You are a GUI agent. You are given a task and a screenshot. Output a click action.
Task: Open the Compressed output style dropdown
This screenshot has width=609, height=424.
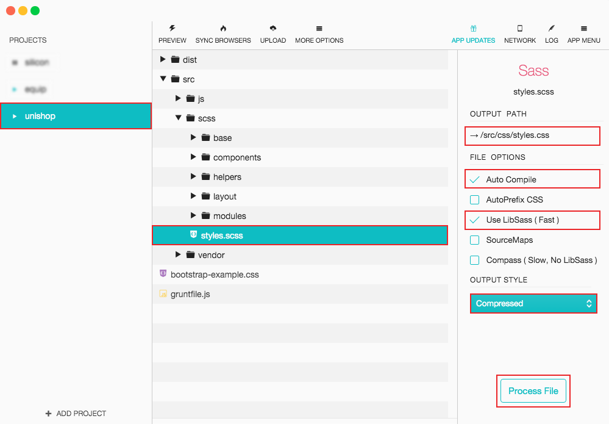pyautogui.click(x=533, y=304)
